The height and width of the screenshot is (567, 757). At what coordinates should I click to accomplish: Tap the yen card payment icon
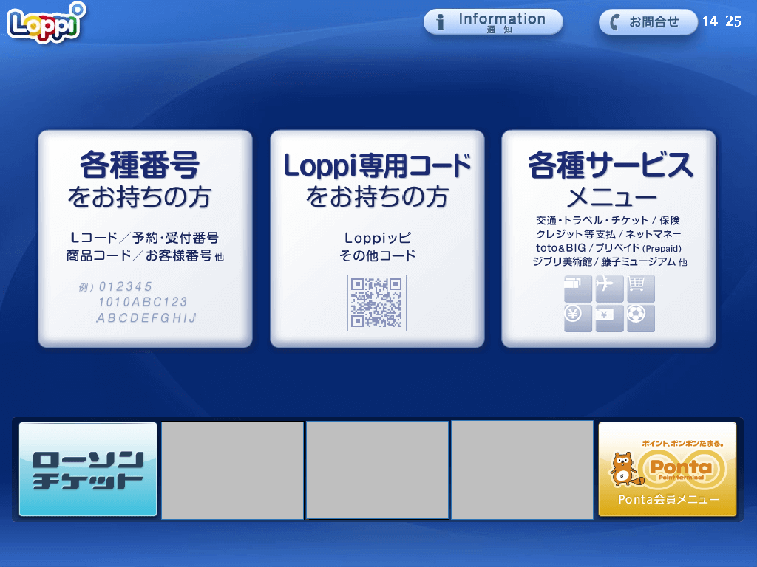click(609, 318)
